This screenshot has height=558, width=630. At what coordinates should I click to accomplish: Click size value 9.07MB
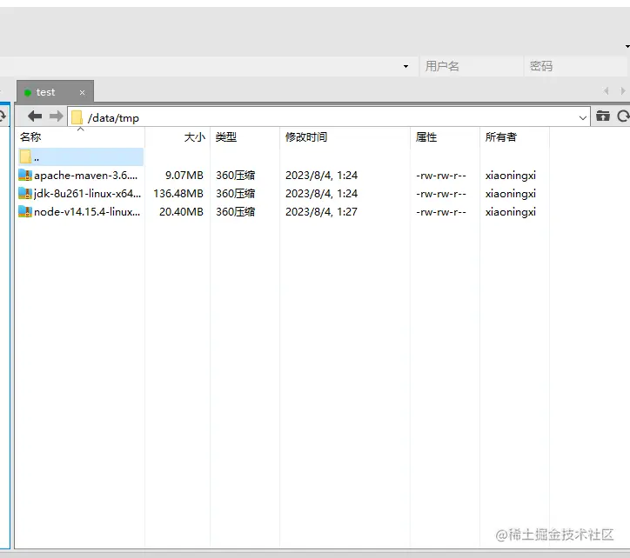coord(184,176)
